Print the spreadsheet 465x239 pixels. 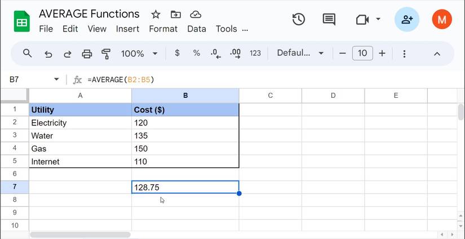coord(87,54)
